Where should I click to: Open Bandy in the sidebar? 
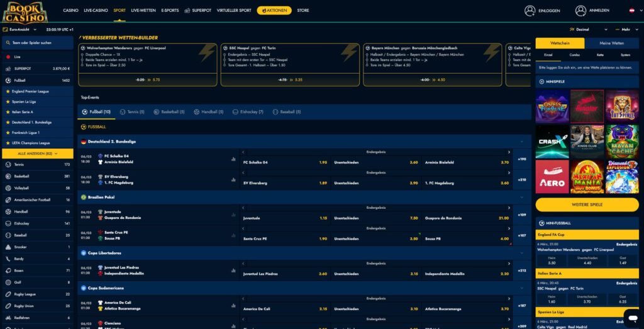pyautogui.click(x=37, y=259)
